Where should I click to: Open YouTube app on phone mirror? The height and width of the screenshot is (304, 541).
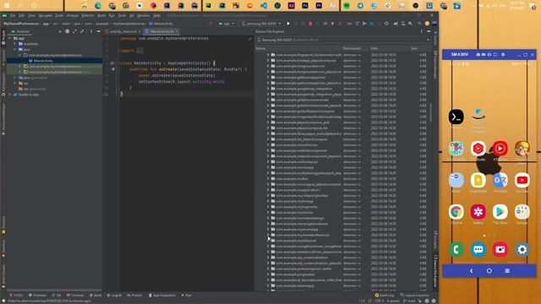(522, 180)
